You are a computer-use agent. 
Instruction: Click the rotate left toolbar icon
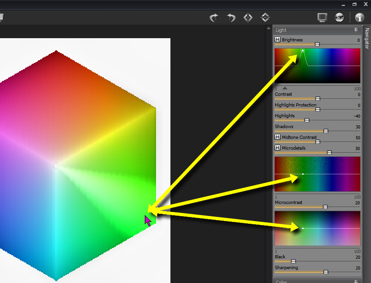pyautogui.click(x=231, y=18)
